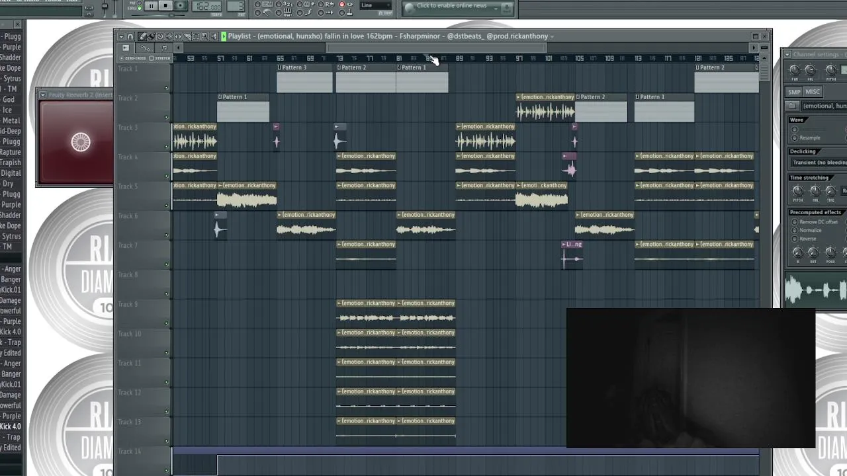Viewport: 847px width, 476px height.
Task: Stop playback with the stop button
Action: (166, 6)
